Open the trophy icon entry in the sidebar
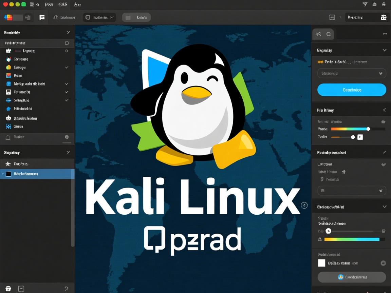 click(x=8, y=118)
